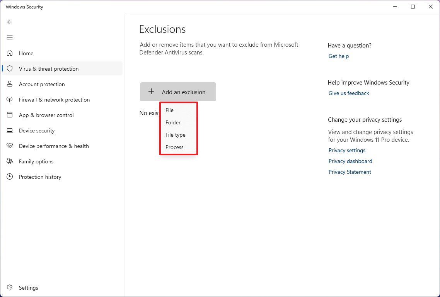Screen dimensions: 440x297
Task: View Protection history
Action: (x=40, y=177)
